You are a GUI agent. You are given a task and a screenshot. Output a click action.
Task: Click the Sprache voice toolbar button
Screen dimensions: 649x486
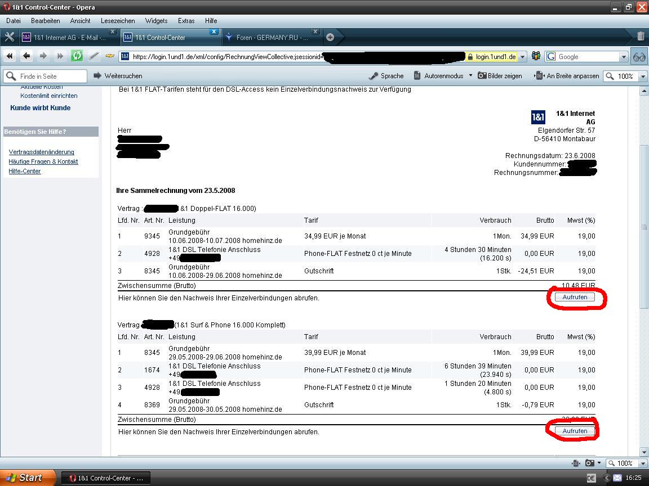[386, 76]
